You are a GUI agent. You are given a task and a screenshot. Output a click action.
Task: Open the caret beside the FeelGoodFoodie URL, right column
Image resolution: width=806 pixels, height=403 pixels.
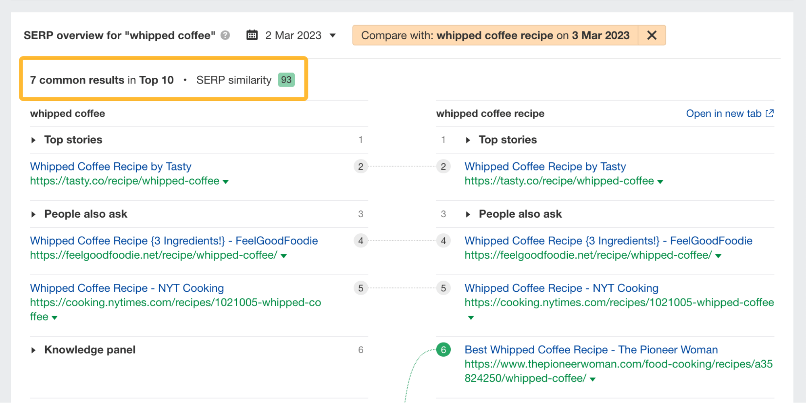tap(719, 255)
